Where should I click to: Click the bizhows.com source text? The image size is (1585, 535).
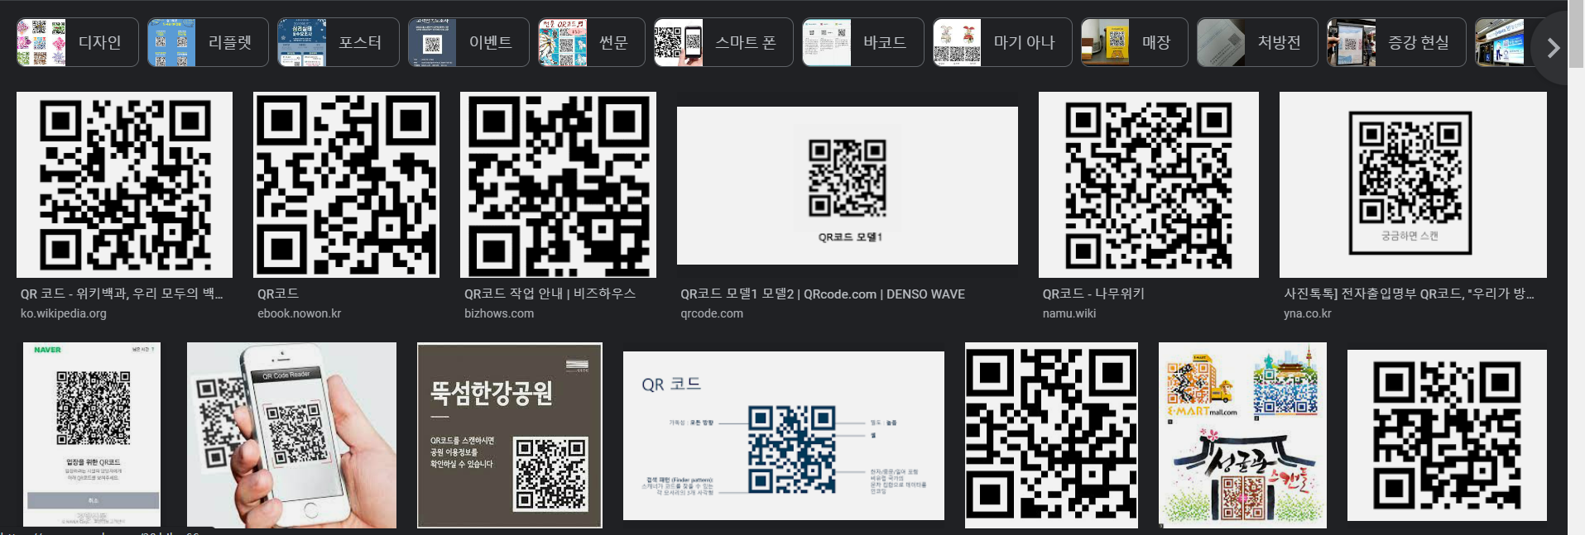click(499, 313)
